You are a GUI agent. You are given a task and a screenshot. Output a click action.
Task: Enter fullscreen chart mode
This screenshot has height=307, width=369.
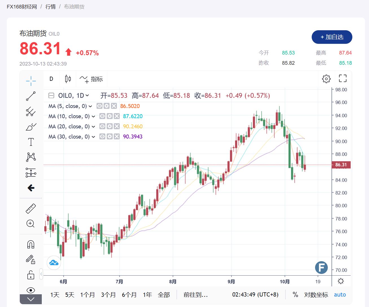342,79
